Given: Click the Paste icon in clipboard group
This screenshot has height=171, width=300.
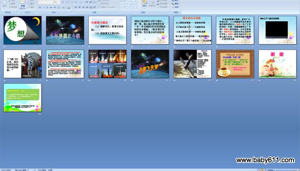Looking at the screenshot, I should point(5,3).
